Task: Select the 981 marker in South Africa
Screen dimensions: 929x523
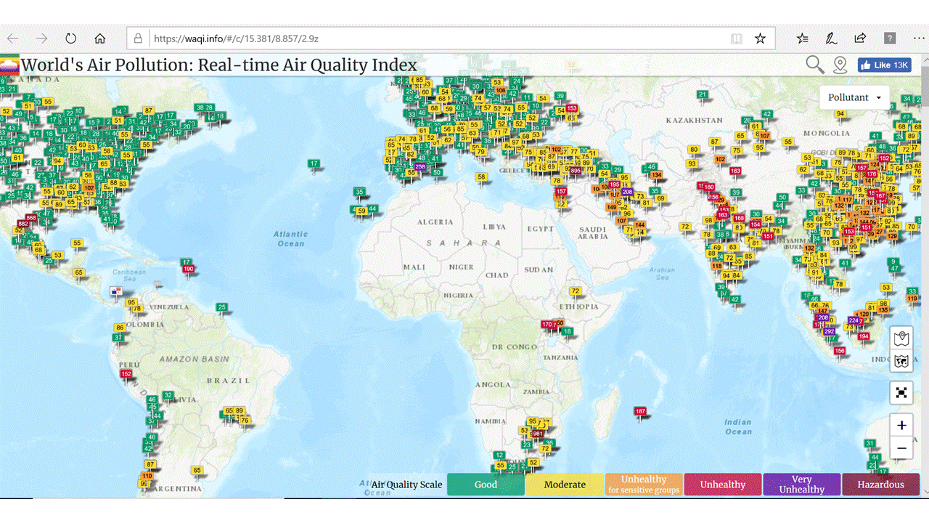Action: click(x=537, y=434)
